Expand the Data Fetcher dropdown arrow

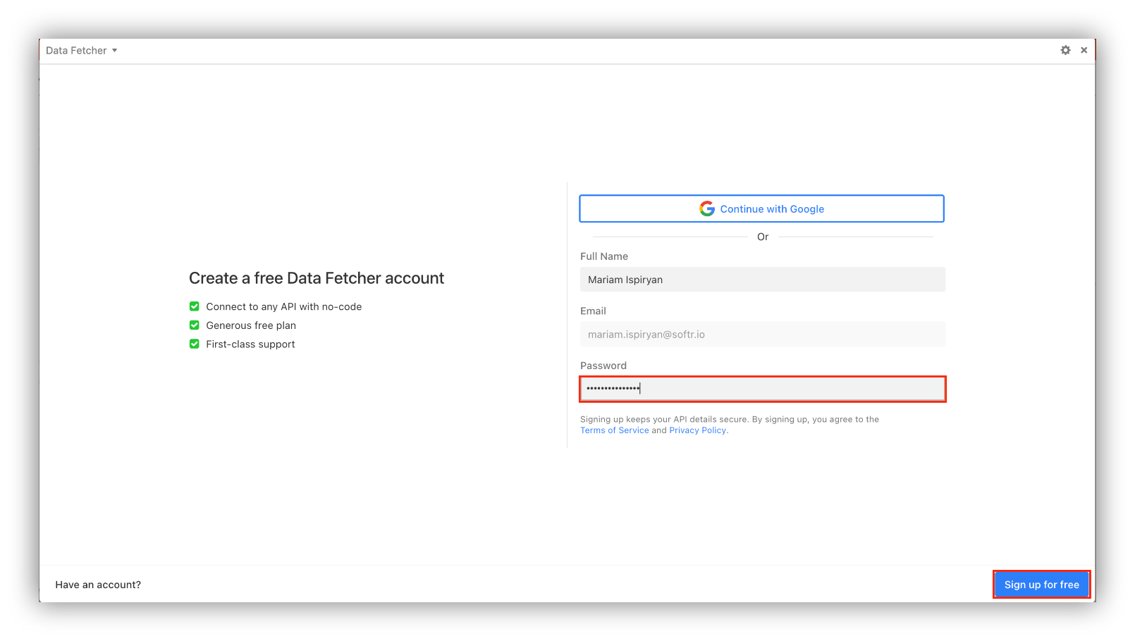point(114,51)
